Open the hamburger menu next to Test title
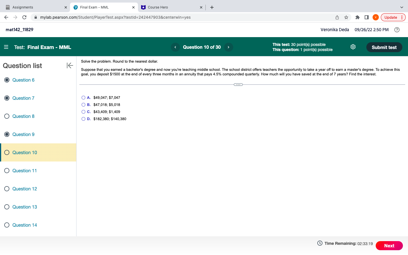Viewport: 408px width, 255px height. [6, 47]
